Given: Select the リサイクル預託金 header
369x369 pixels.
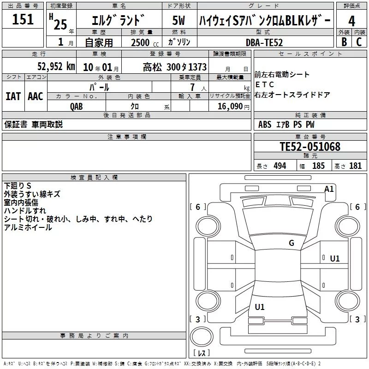Looking at the screenshot, I should pyautogui.click(x=230, y=96).
